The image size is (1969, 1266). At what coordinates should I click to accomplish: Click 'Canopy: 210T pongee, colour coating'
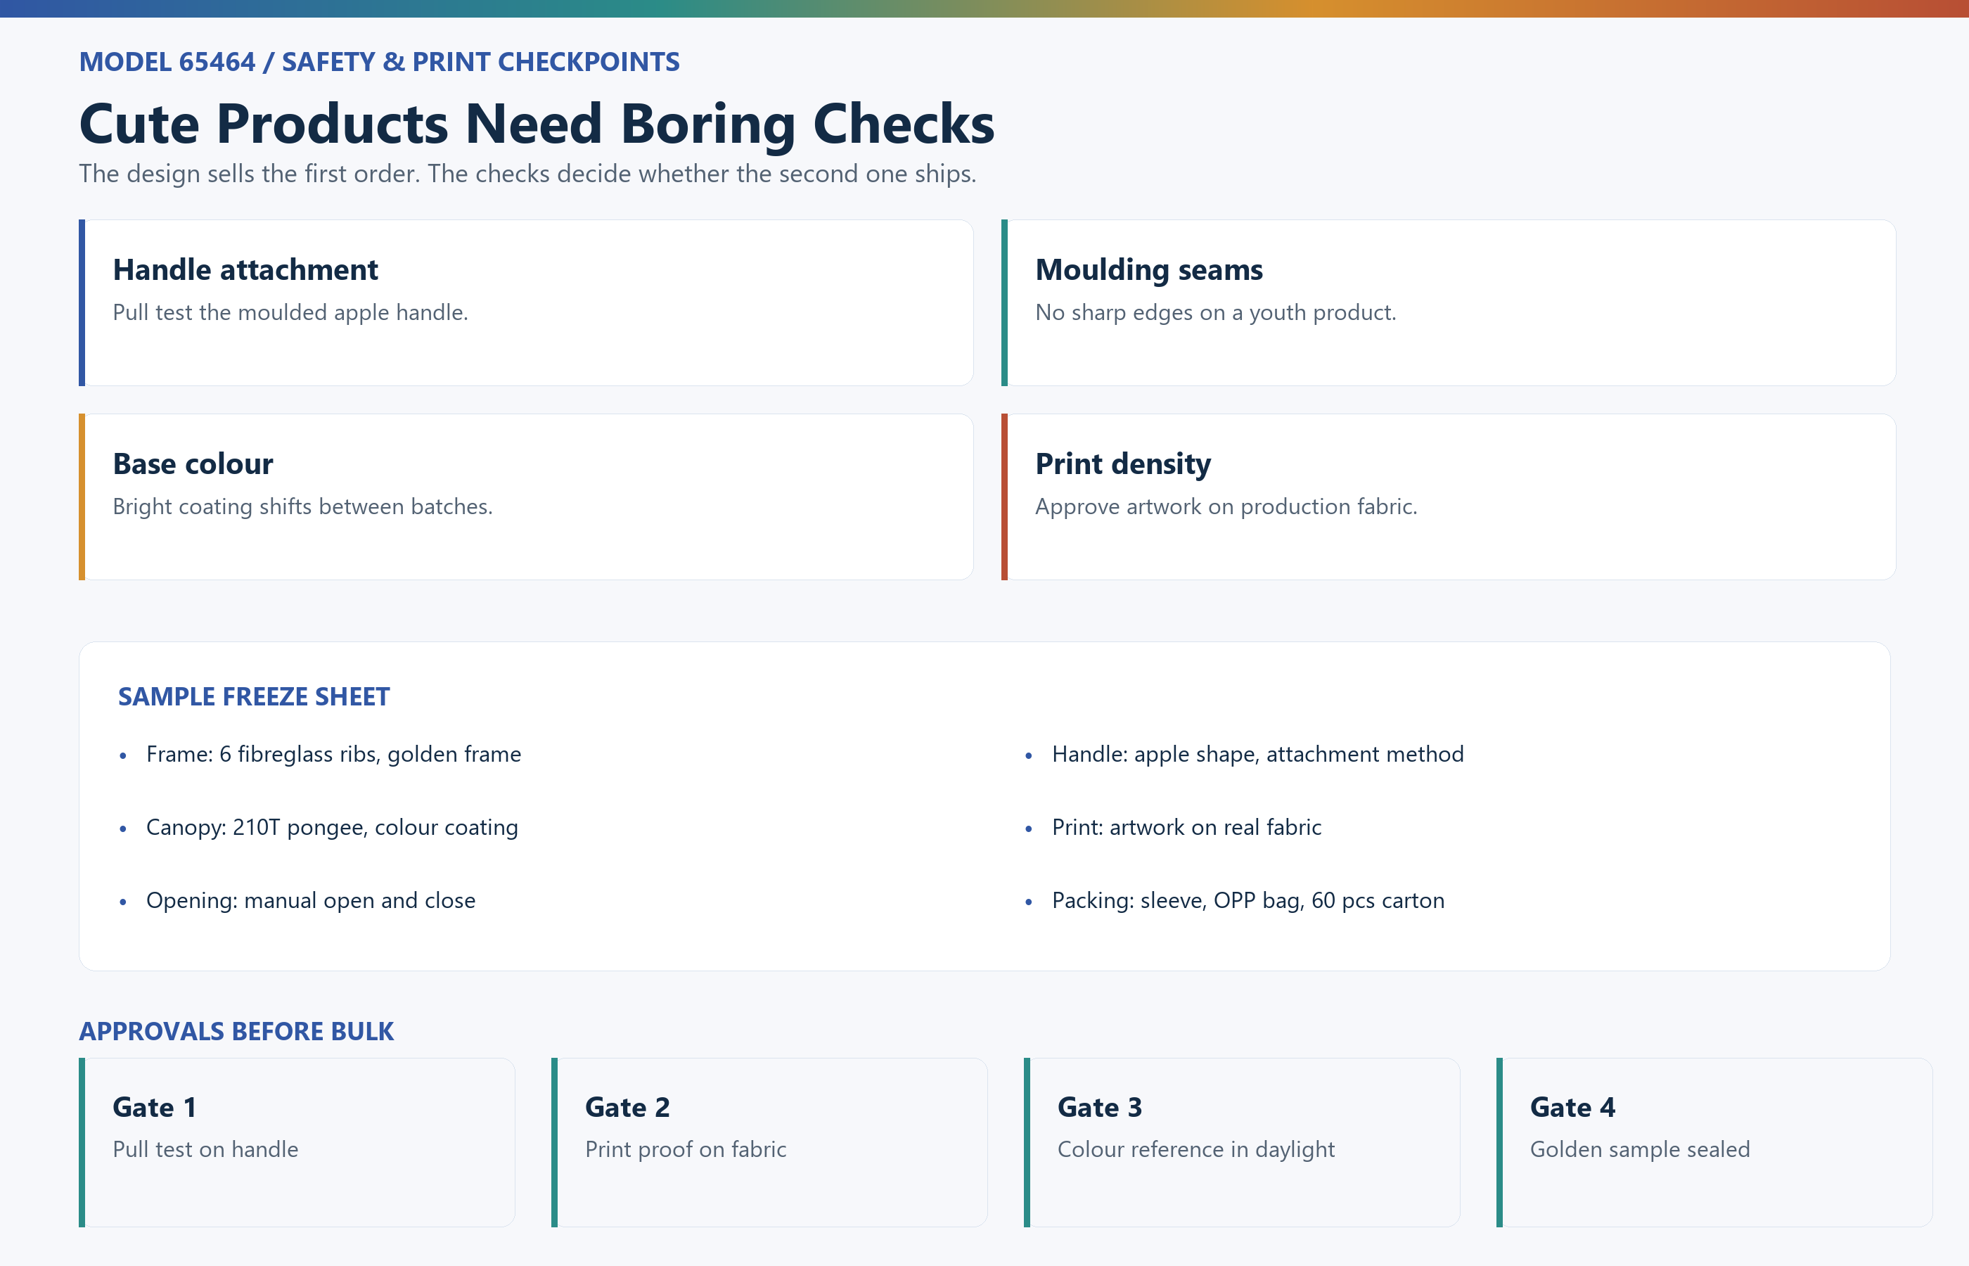click(332, 827)
